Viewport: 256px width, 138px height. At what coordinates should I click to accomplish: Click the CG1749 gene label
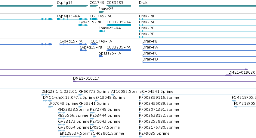[97, 3]
